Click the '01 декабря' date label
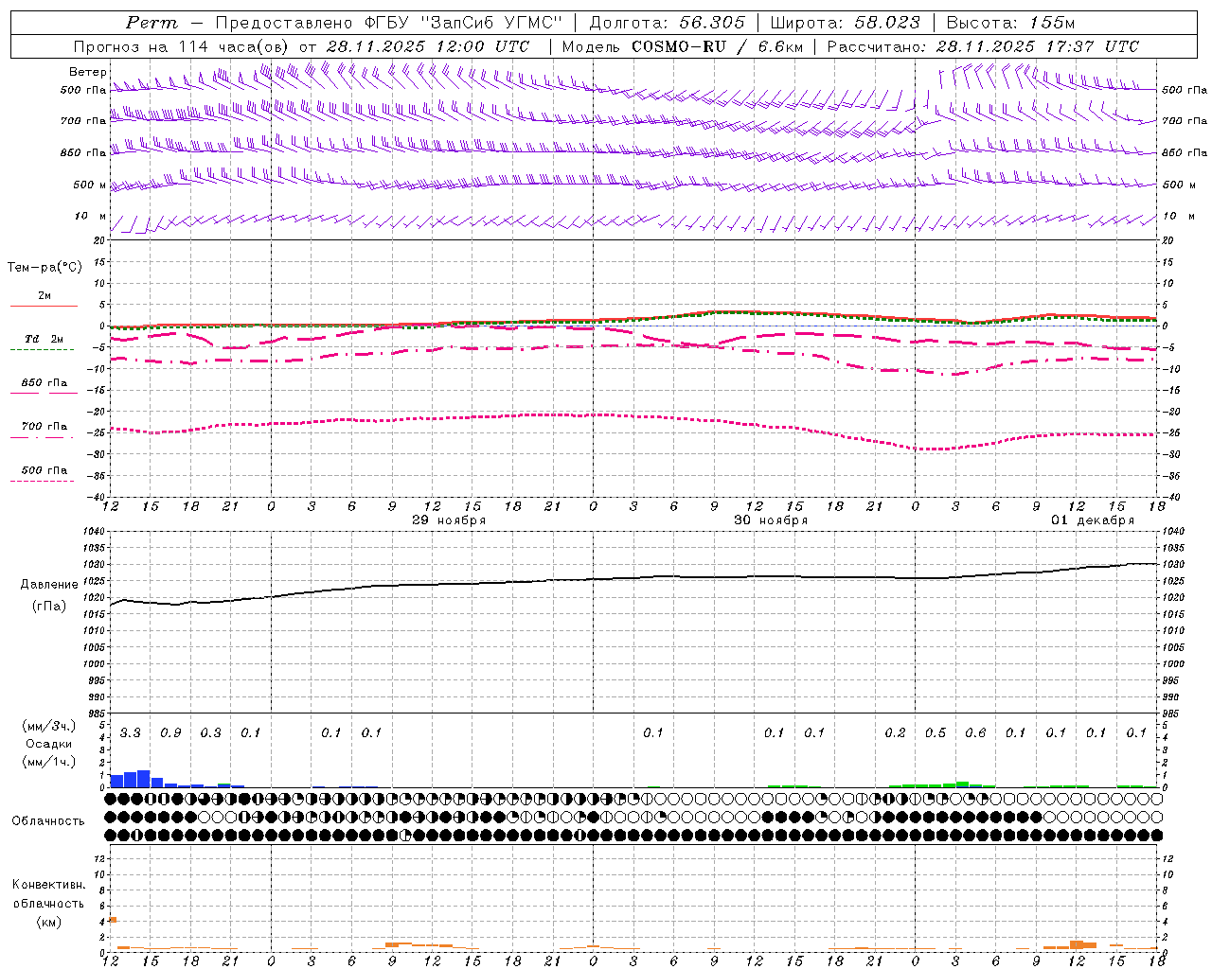 tap(1093, 520)
